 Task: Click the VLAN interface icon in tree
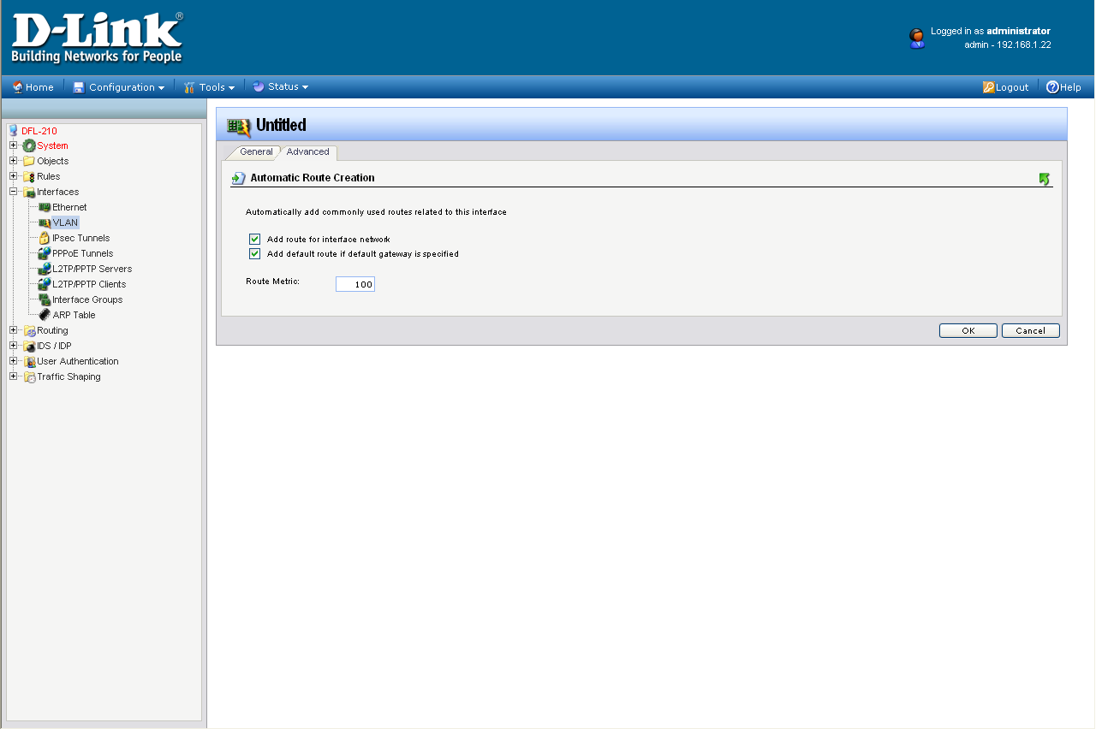tap(45, 222)
